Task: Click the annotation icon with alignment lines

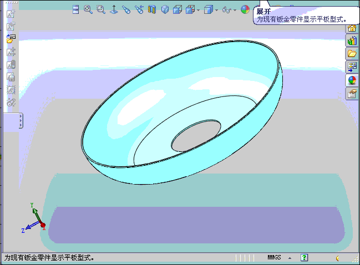Action: click(x=11, y=52)
